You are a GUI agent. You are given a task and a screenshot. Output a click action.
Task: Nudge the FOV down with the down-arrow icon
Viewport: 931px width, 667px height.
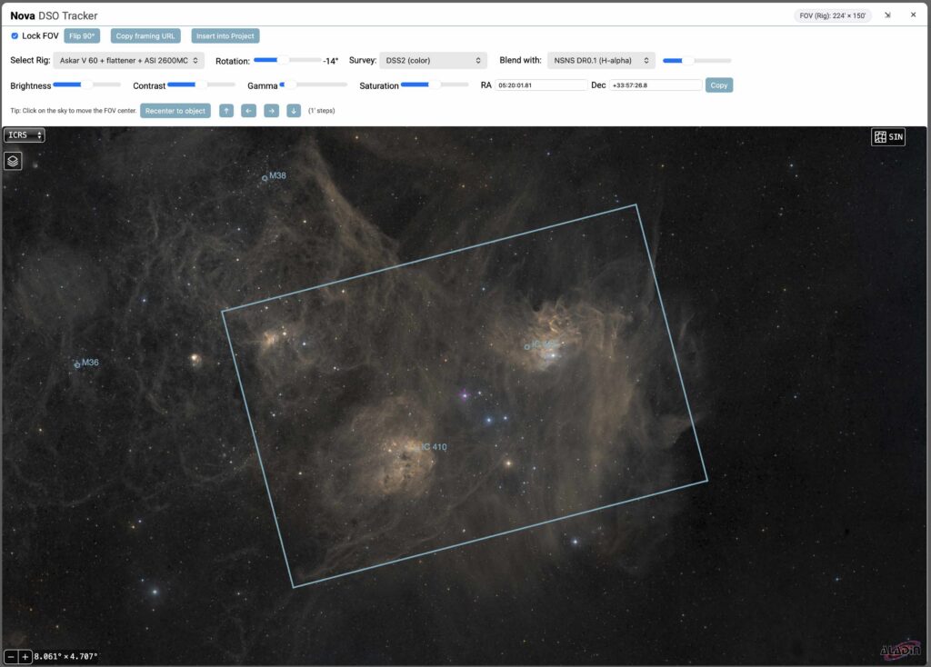tap(294, 110)
